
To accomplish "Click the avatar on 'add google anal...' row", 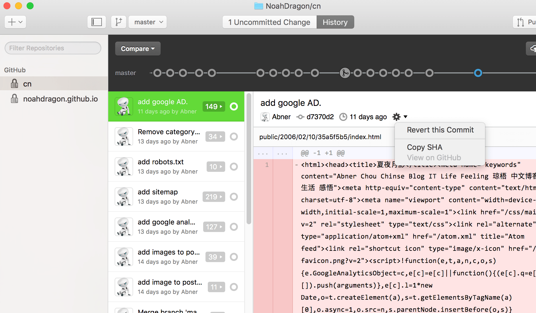I will pyautogui.click(x=124, y=227).
